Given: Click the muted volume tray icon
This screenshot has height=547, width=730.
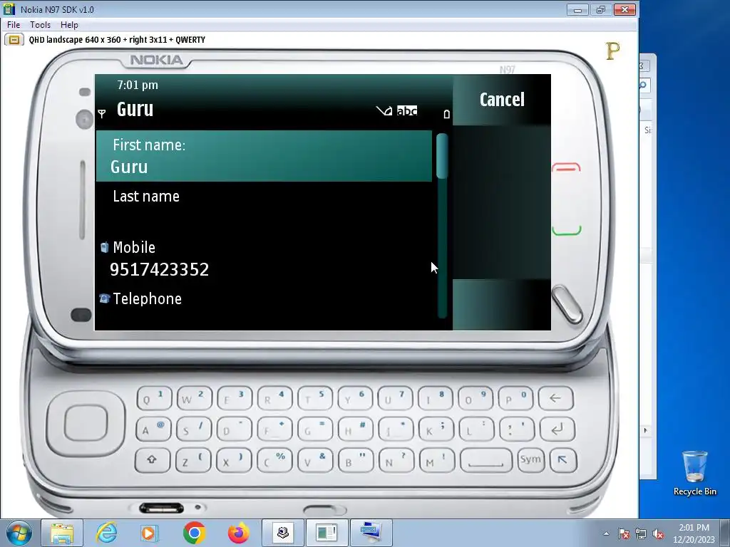Looking at the screenshot, I should click(x=658, y=534).
